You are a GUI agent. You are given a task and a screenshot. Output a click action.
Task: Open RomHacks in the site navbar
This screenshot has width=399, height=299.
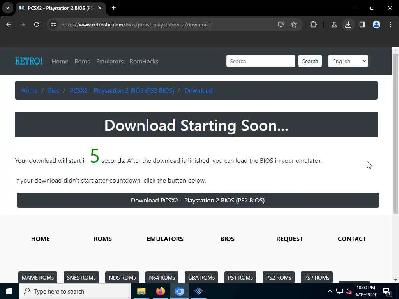[x=144, y=61]
